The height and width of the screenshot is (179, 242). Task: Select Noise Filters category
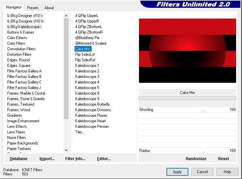pyautogui.click(x=16, y=138)
